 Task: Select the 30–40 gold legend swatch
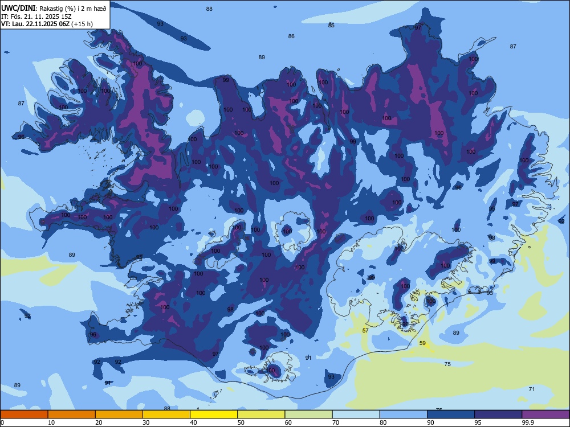tap(166, 414)
